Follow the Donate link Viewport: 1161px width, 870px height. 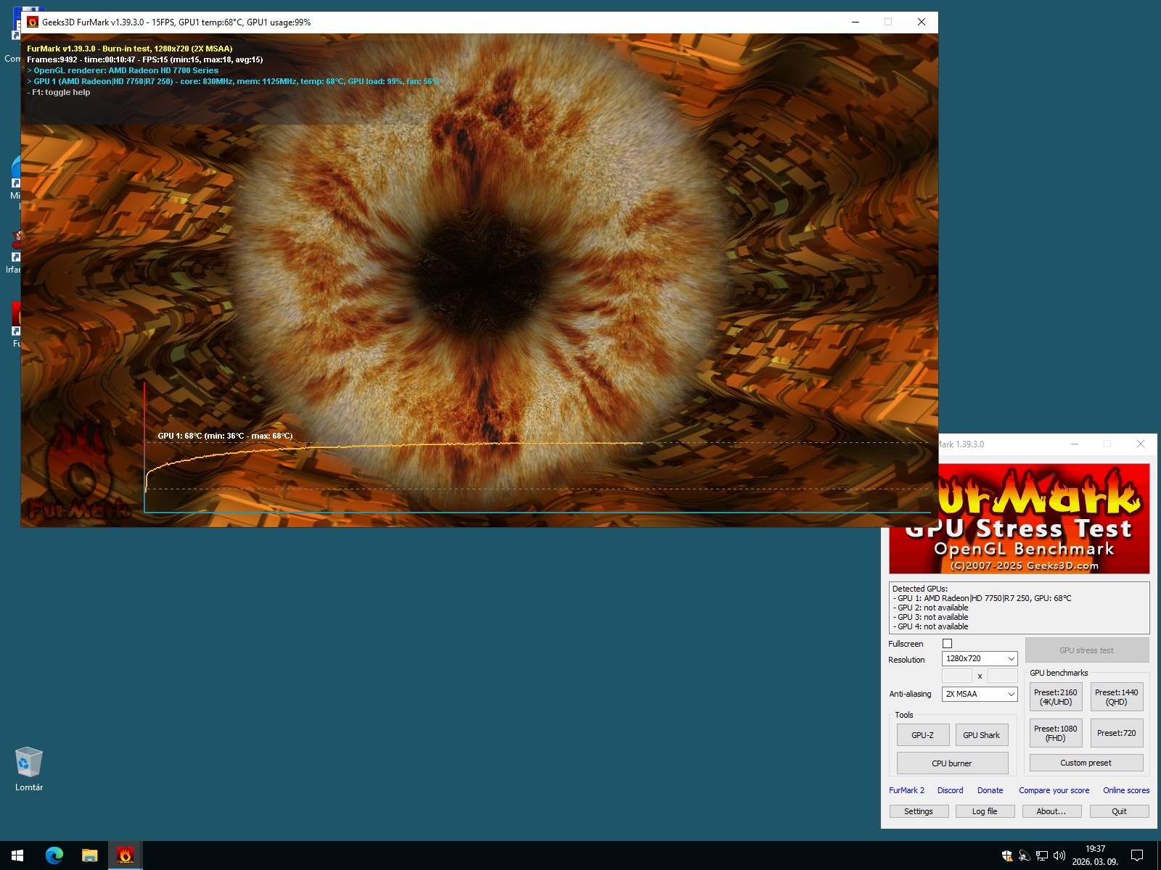pos(990,790)
